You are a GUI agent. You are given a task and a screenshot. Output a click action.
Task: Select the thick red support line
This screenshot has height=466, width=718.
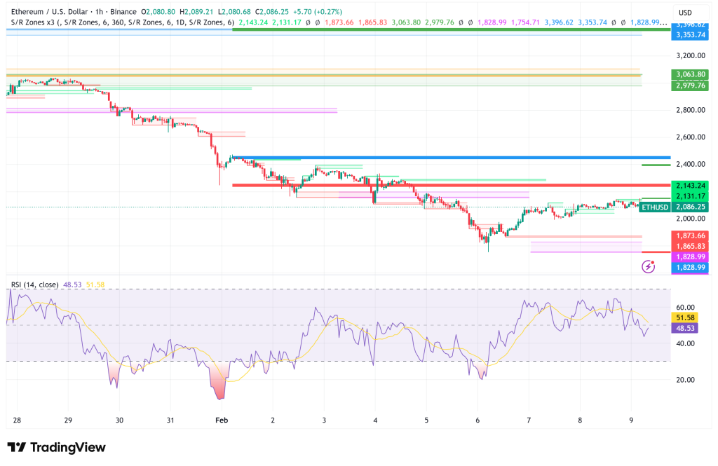pyautogui.click(x=449, y=185)
